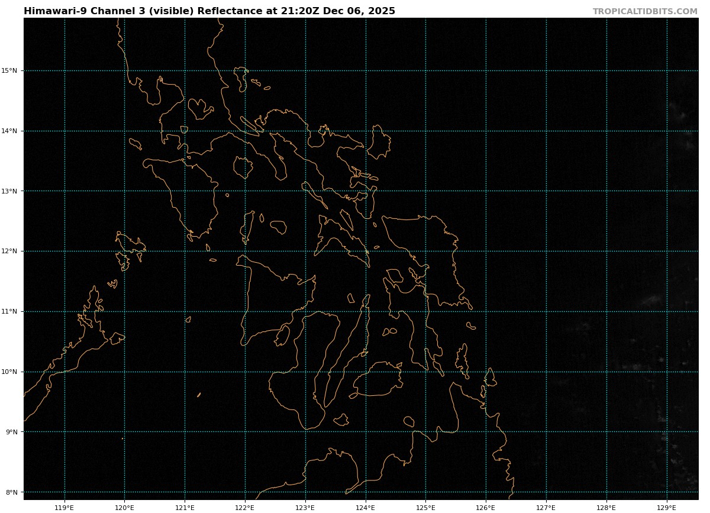The image size is (710, 513).
Task: Click grid intersection at 9°N and 128°E
Action: tap(606, 432)
